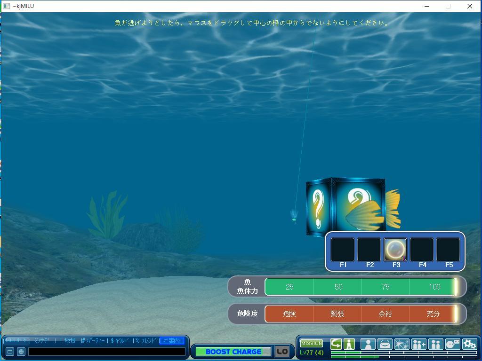Image resolution: width=482 pixels, height=361 pixels.
Task: Switch to the パーティー chat tab
Action: coord(93,340)
